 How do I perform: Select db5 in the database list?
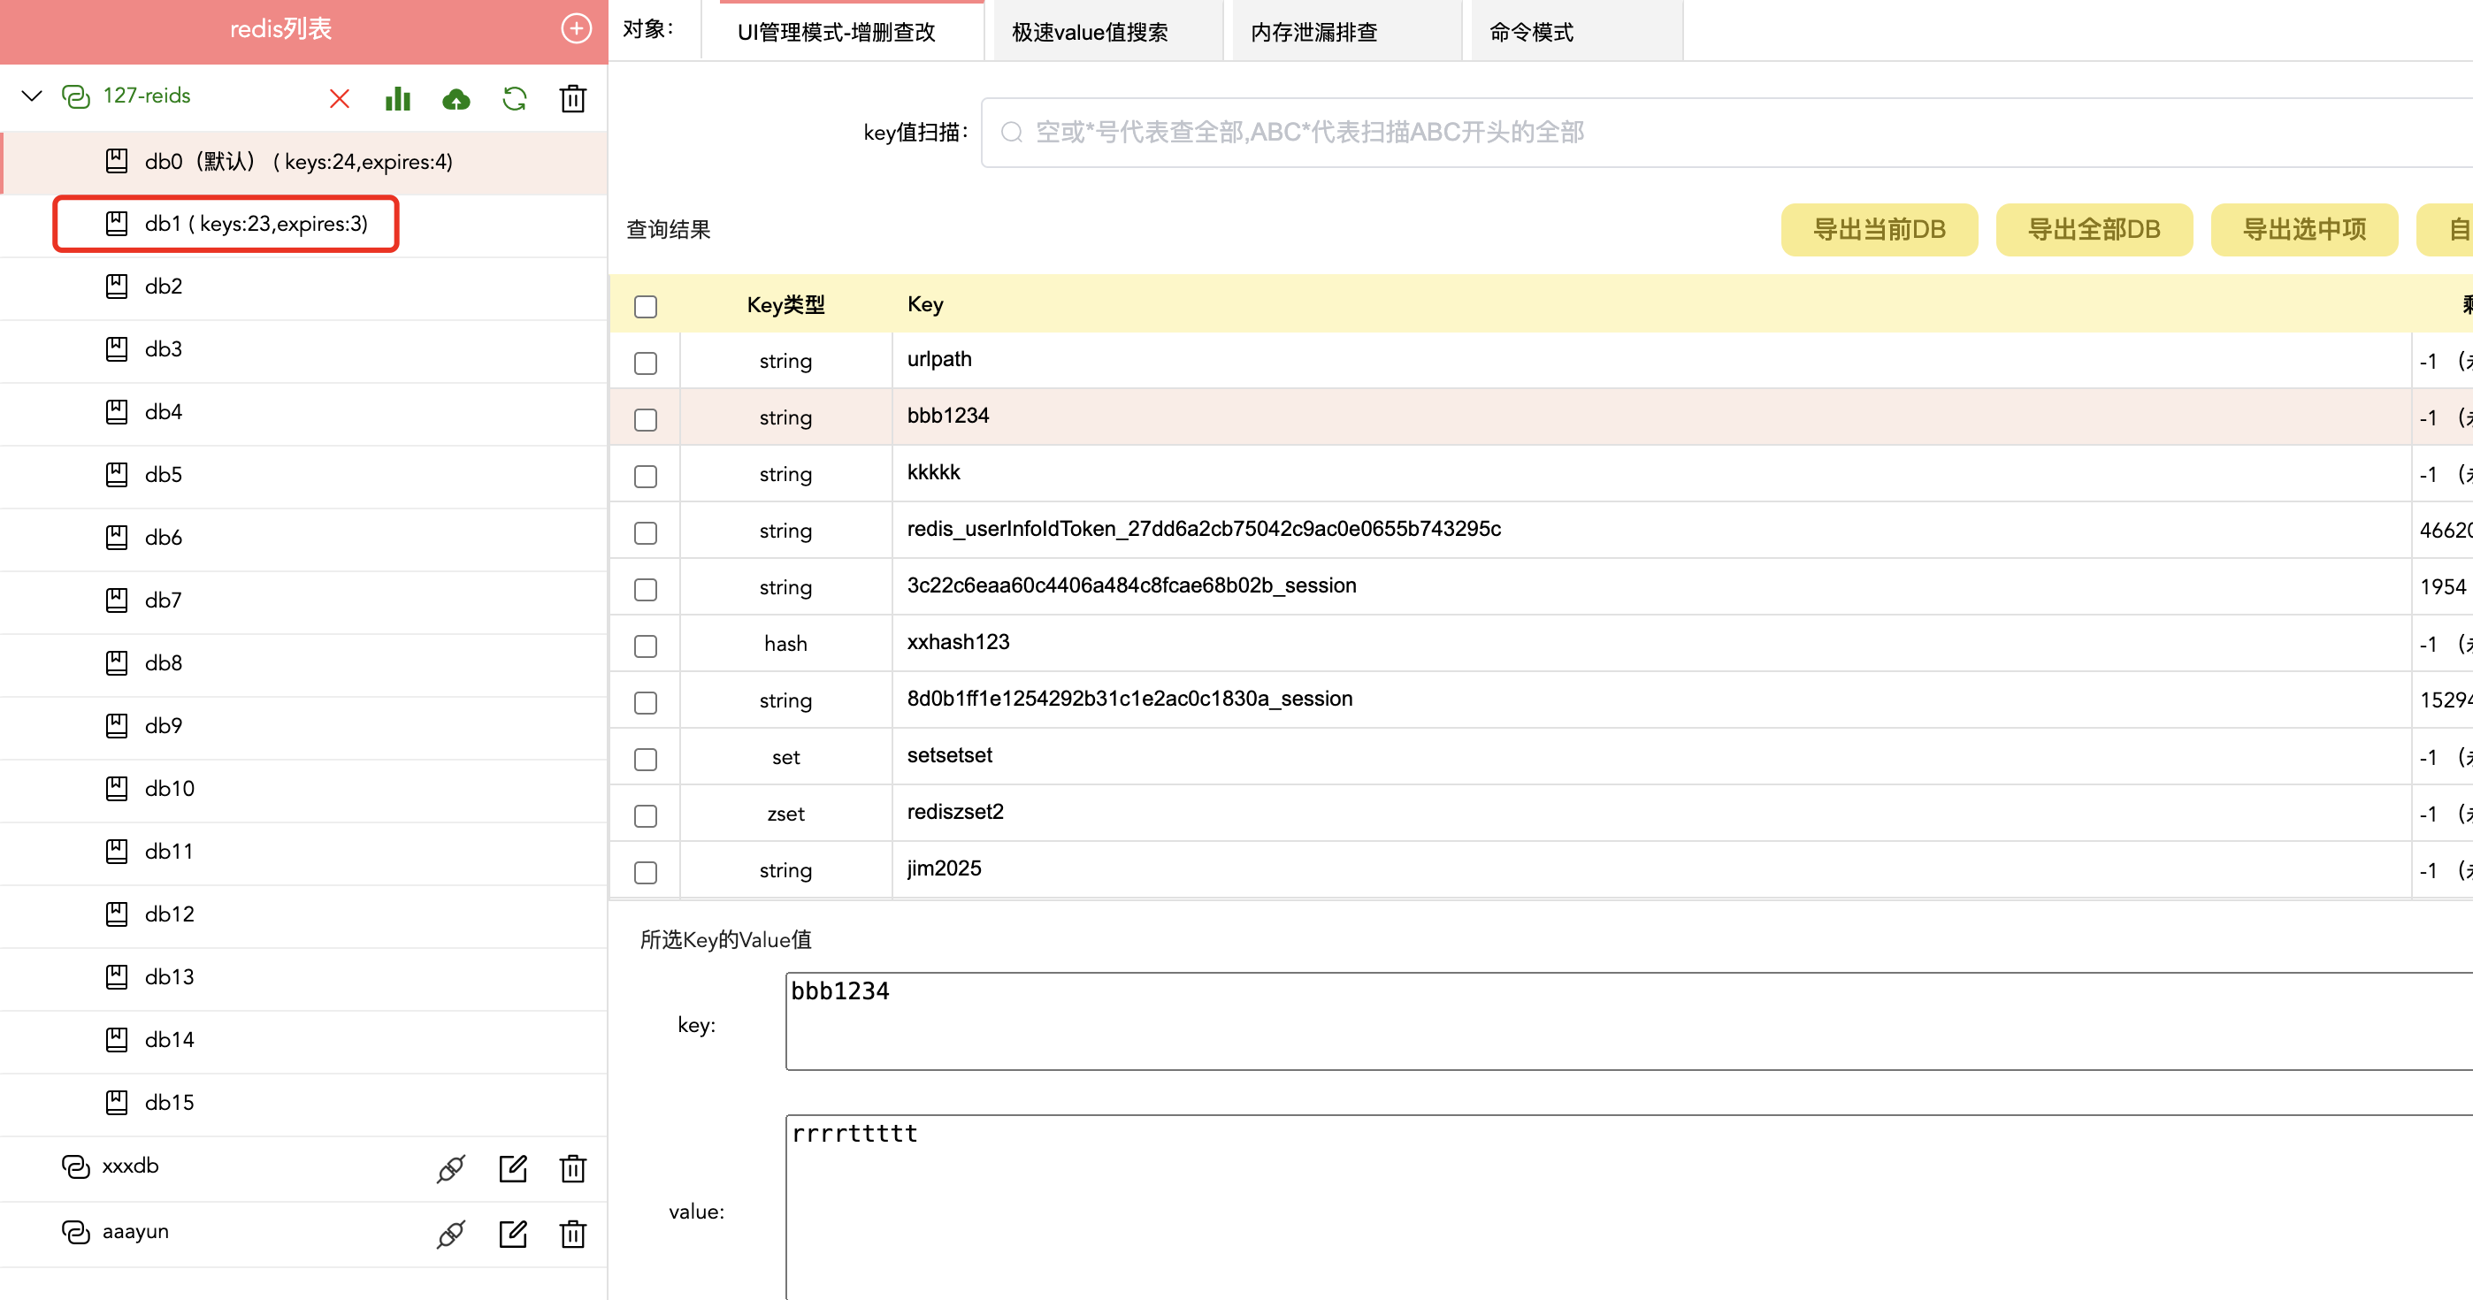tap(164, 475)
